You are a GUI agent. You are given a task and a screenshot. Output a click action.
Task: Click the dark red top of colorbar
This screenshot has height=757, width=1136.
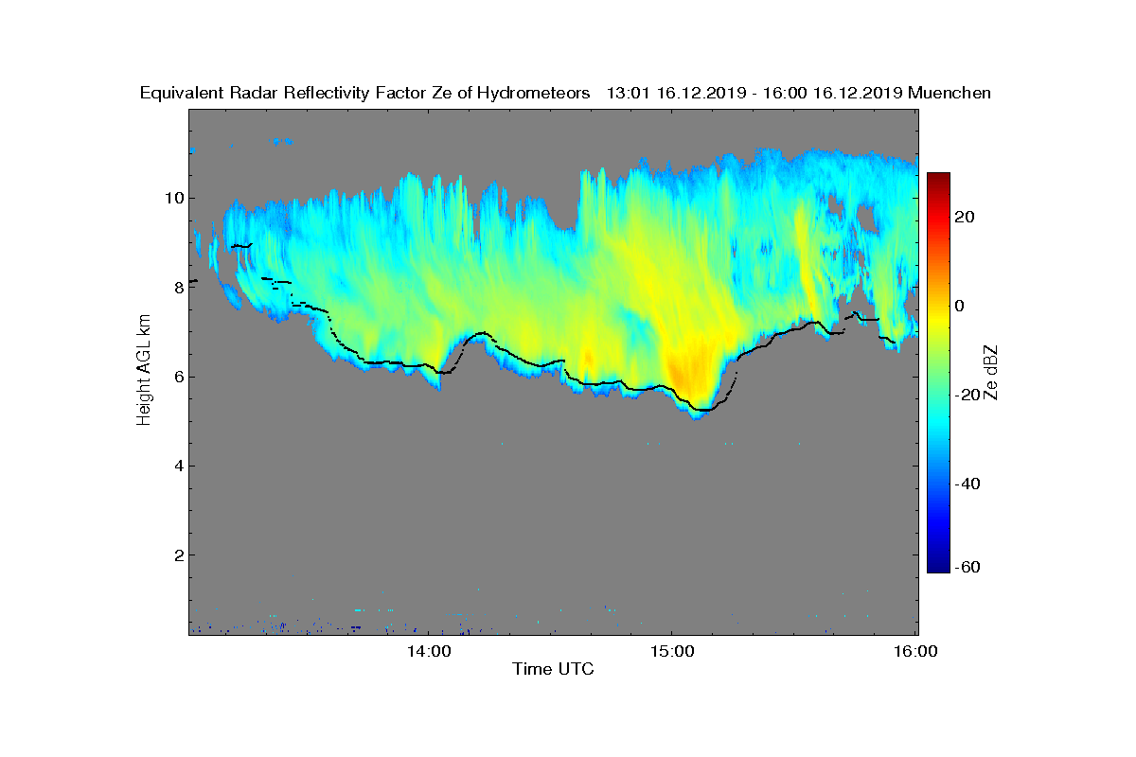938,178
